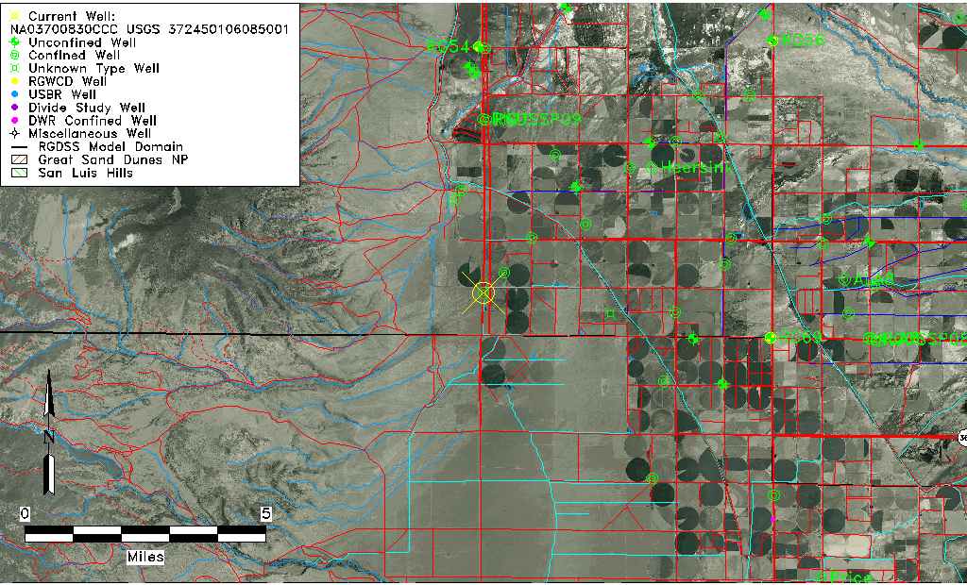This screenshot has height=585, width=967.
Task: Click the yellow current well marker on map
Action: click(x=483, y=293)
